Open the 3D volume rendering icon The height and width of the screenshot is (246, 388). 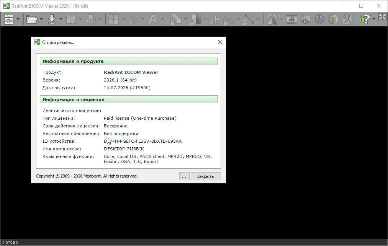coord(319,19)
